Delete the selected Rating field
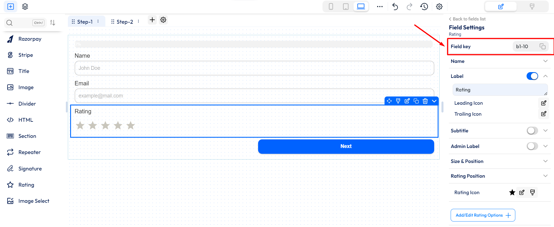This screenshot has height=227, width=554. [x=425, y=101]
